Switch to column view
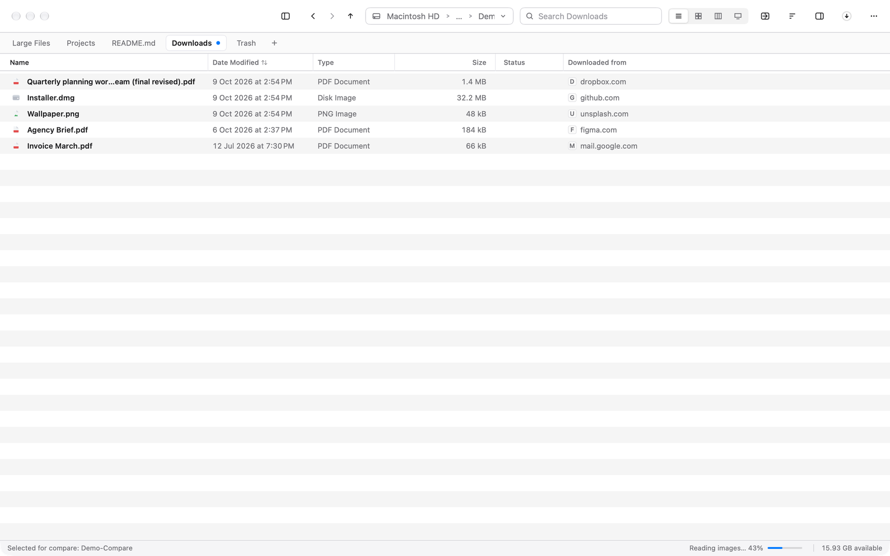This screenshot has height=556, width=890. (718, 16)
